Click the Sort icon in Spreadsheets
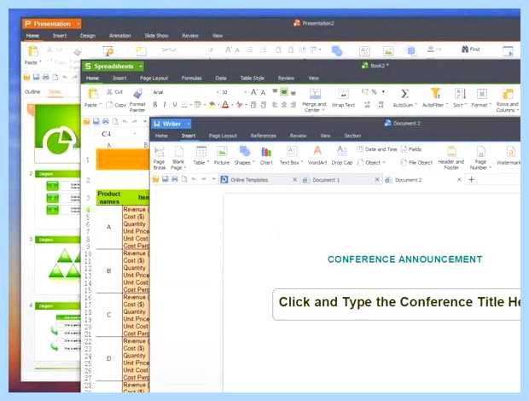 pos(460,94)
